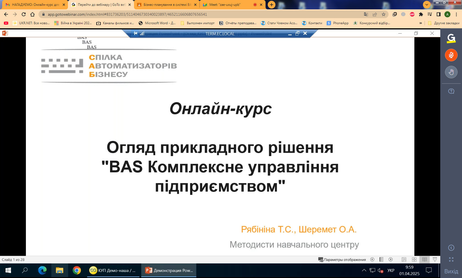Screen dimensions: 462x278
Task: Open the Chrome three-dot menu
Action: pyautogui.click(x=456, y=14)
